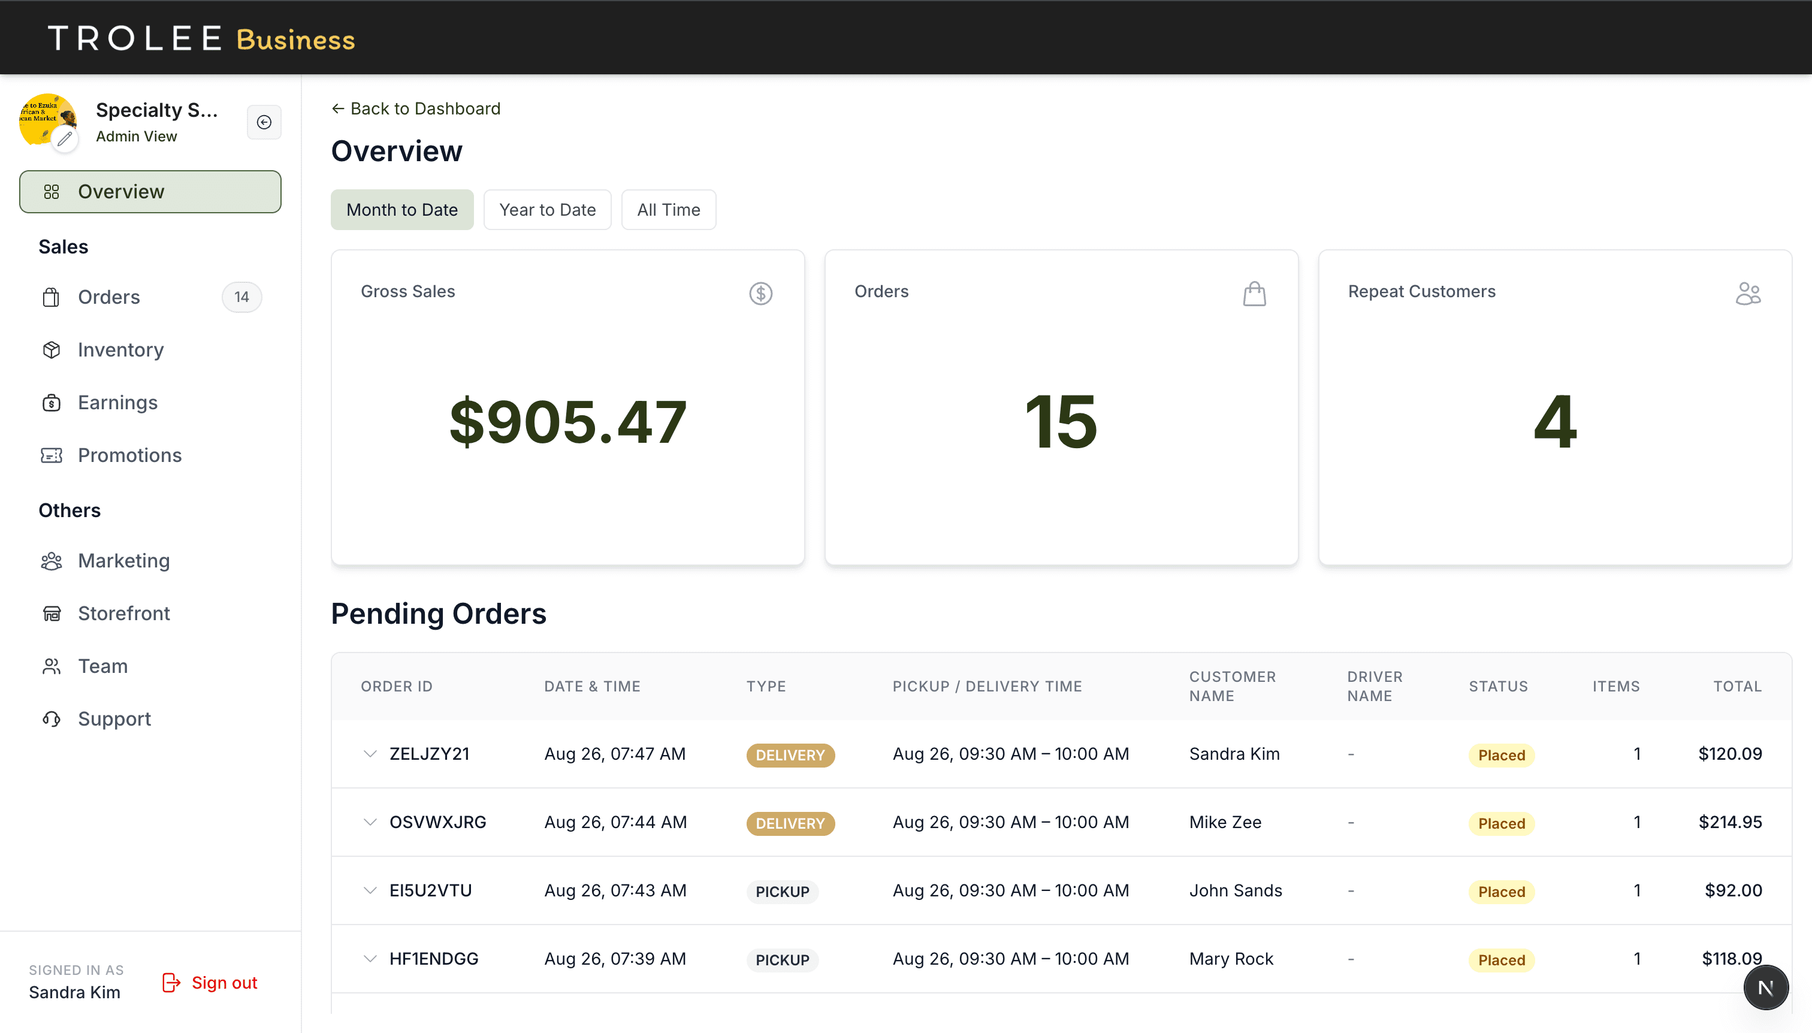This screenshot has width=1812, height=1033.
Task: Open the store avatar edit pencil icon
Action: [65, 139]
